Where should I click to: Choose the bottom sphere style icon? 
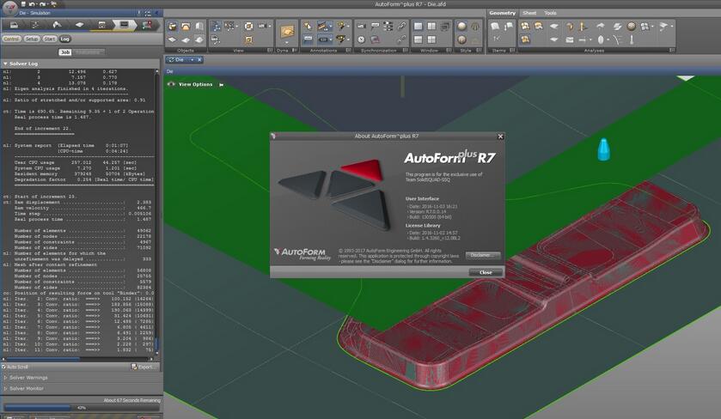coord(462,40)
